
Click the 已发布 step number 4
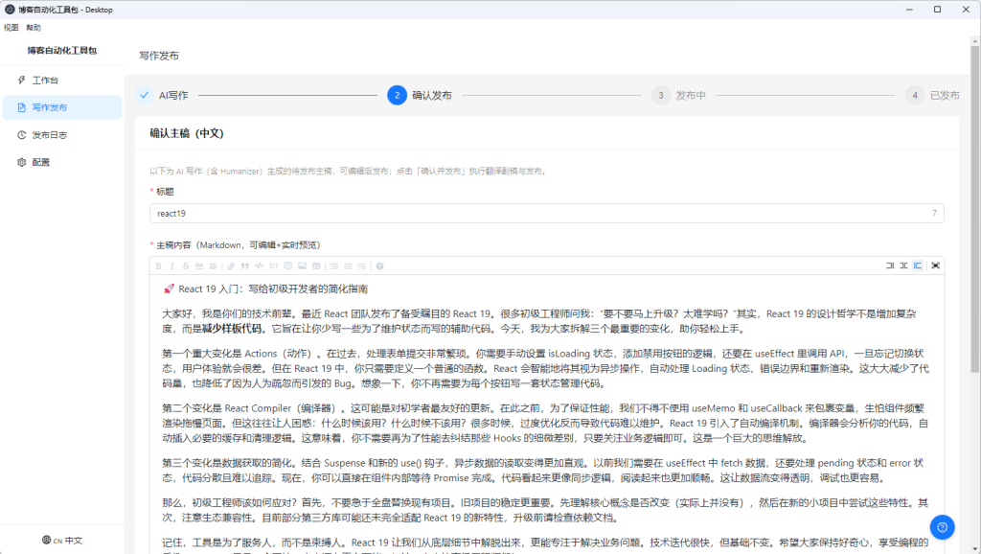tap(915, 95)
